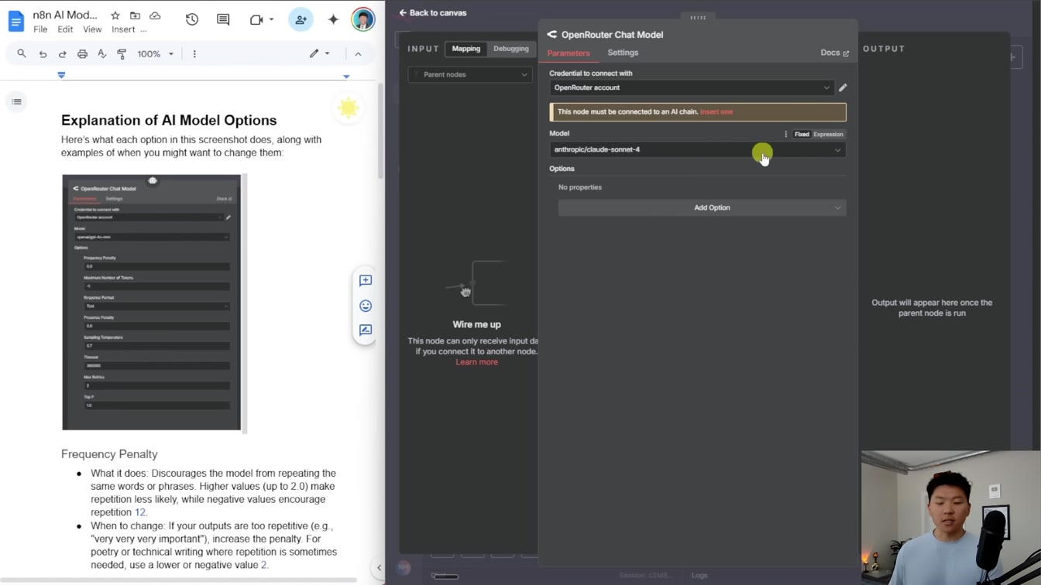Viewport: 1041px width, 585px height.
Task: Open version history clock icon
Action: click(x=192, y=19)
